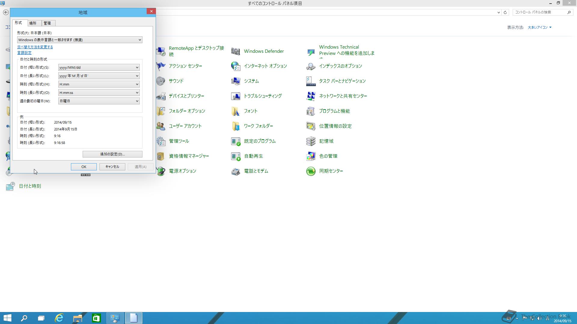Open the フォント icon
The height and width of the screenshot is (324, 577).
pyautogui.click(x=236, y=111)
